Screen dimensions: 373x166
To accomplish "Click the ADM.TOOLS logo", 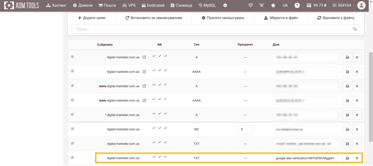I will pyautogui.click(x=21, y=5).
